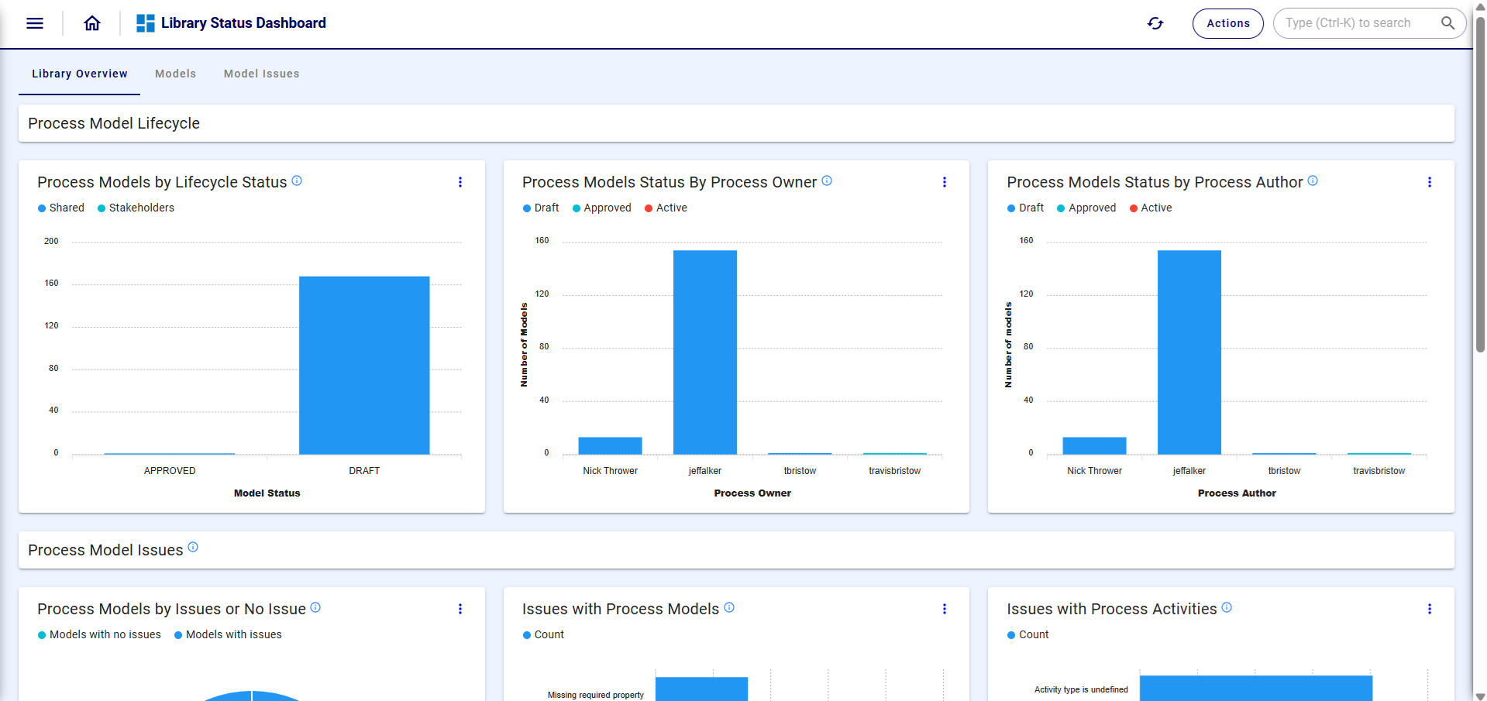Show info icon for Process Models Status By Process Owner
The image size is (1487, 701).
coord(827,181)
